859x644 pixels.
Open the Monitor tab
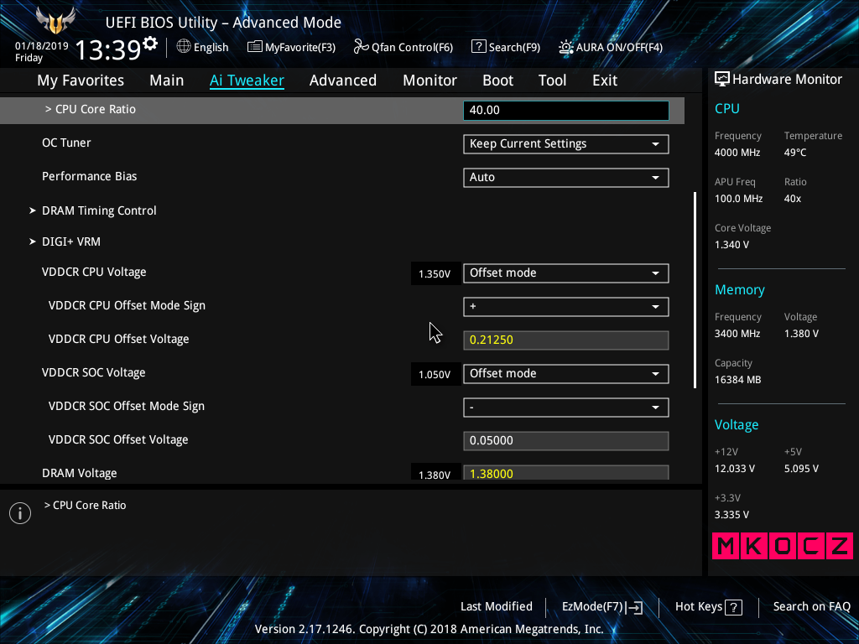[429, 80]
